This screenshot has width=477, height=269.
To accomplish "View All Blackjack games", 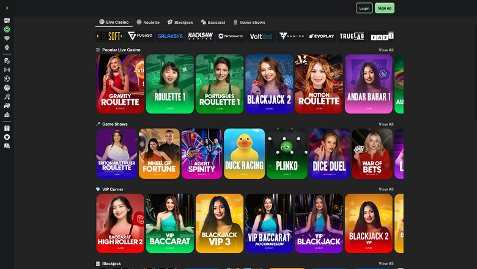I will 386,263.
